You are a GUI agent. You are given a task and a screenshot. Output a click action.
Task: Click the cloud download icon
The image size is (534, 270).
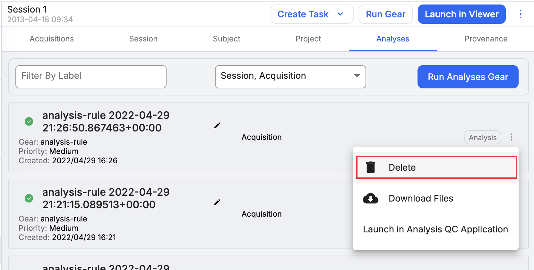[371, 198]
